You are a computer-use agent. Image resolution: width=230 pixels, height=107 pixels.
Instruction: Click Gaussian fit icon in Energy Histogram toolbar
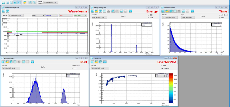(x=108, y=11)
